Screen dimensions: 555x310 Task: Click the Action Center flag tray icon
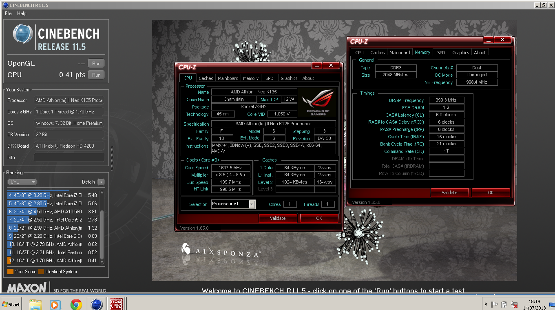(494, 304)
